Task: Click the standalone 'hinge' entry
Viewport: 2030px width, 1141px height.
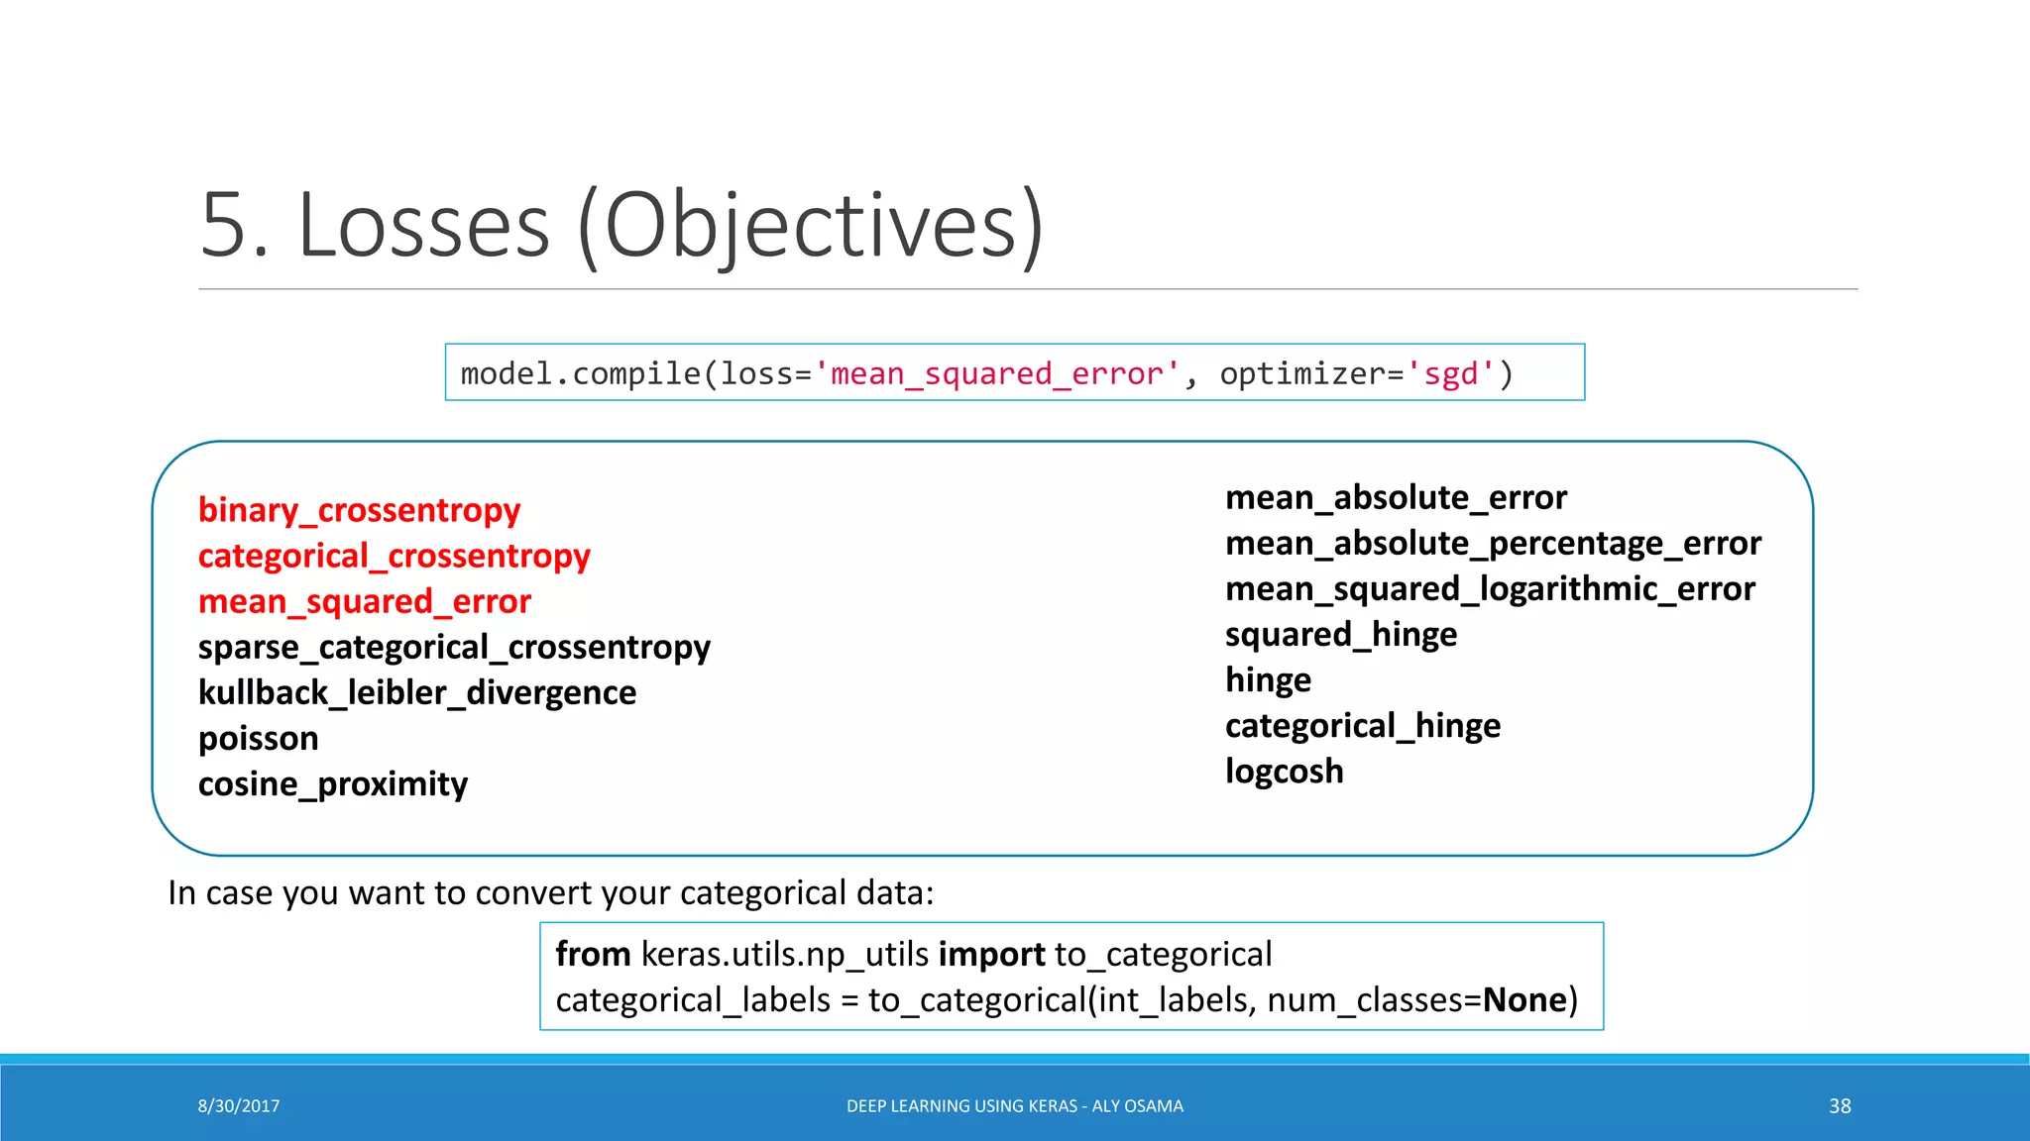Action: (1268, 679)
